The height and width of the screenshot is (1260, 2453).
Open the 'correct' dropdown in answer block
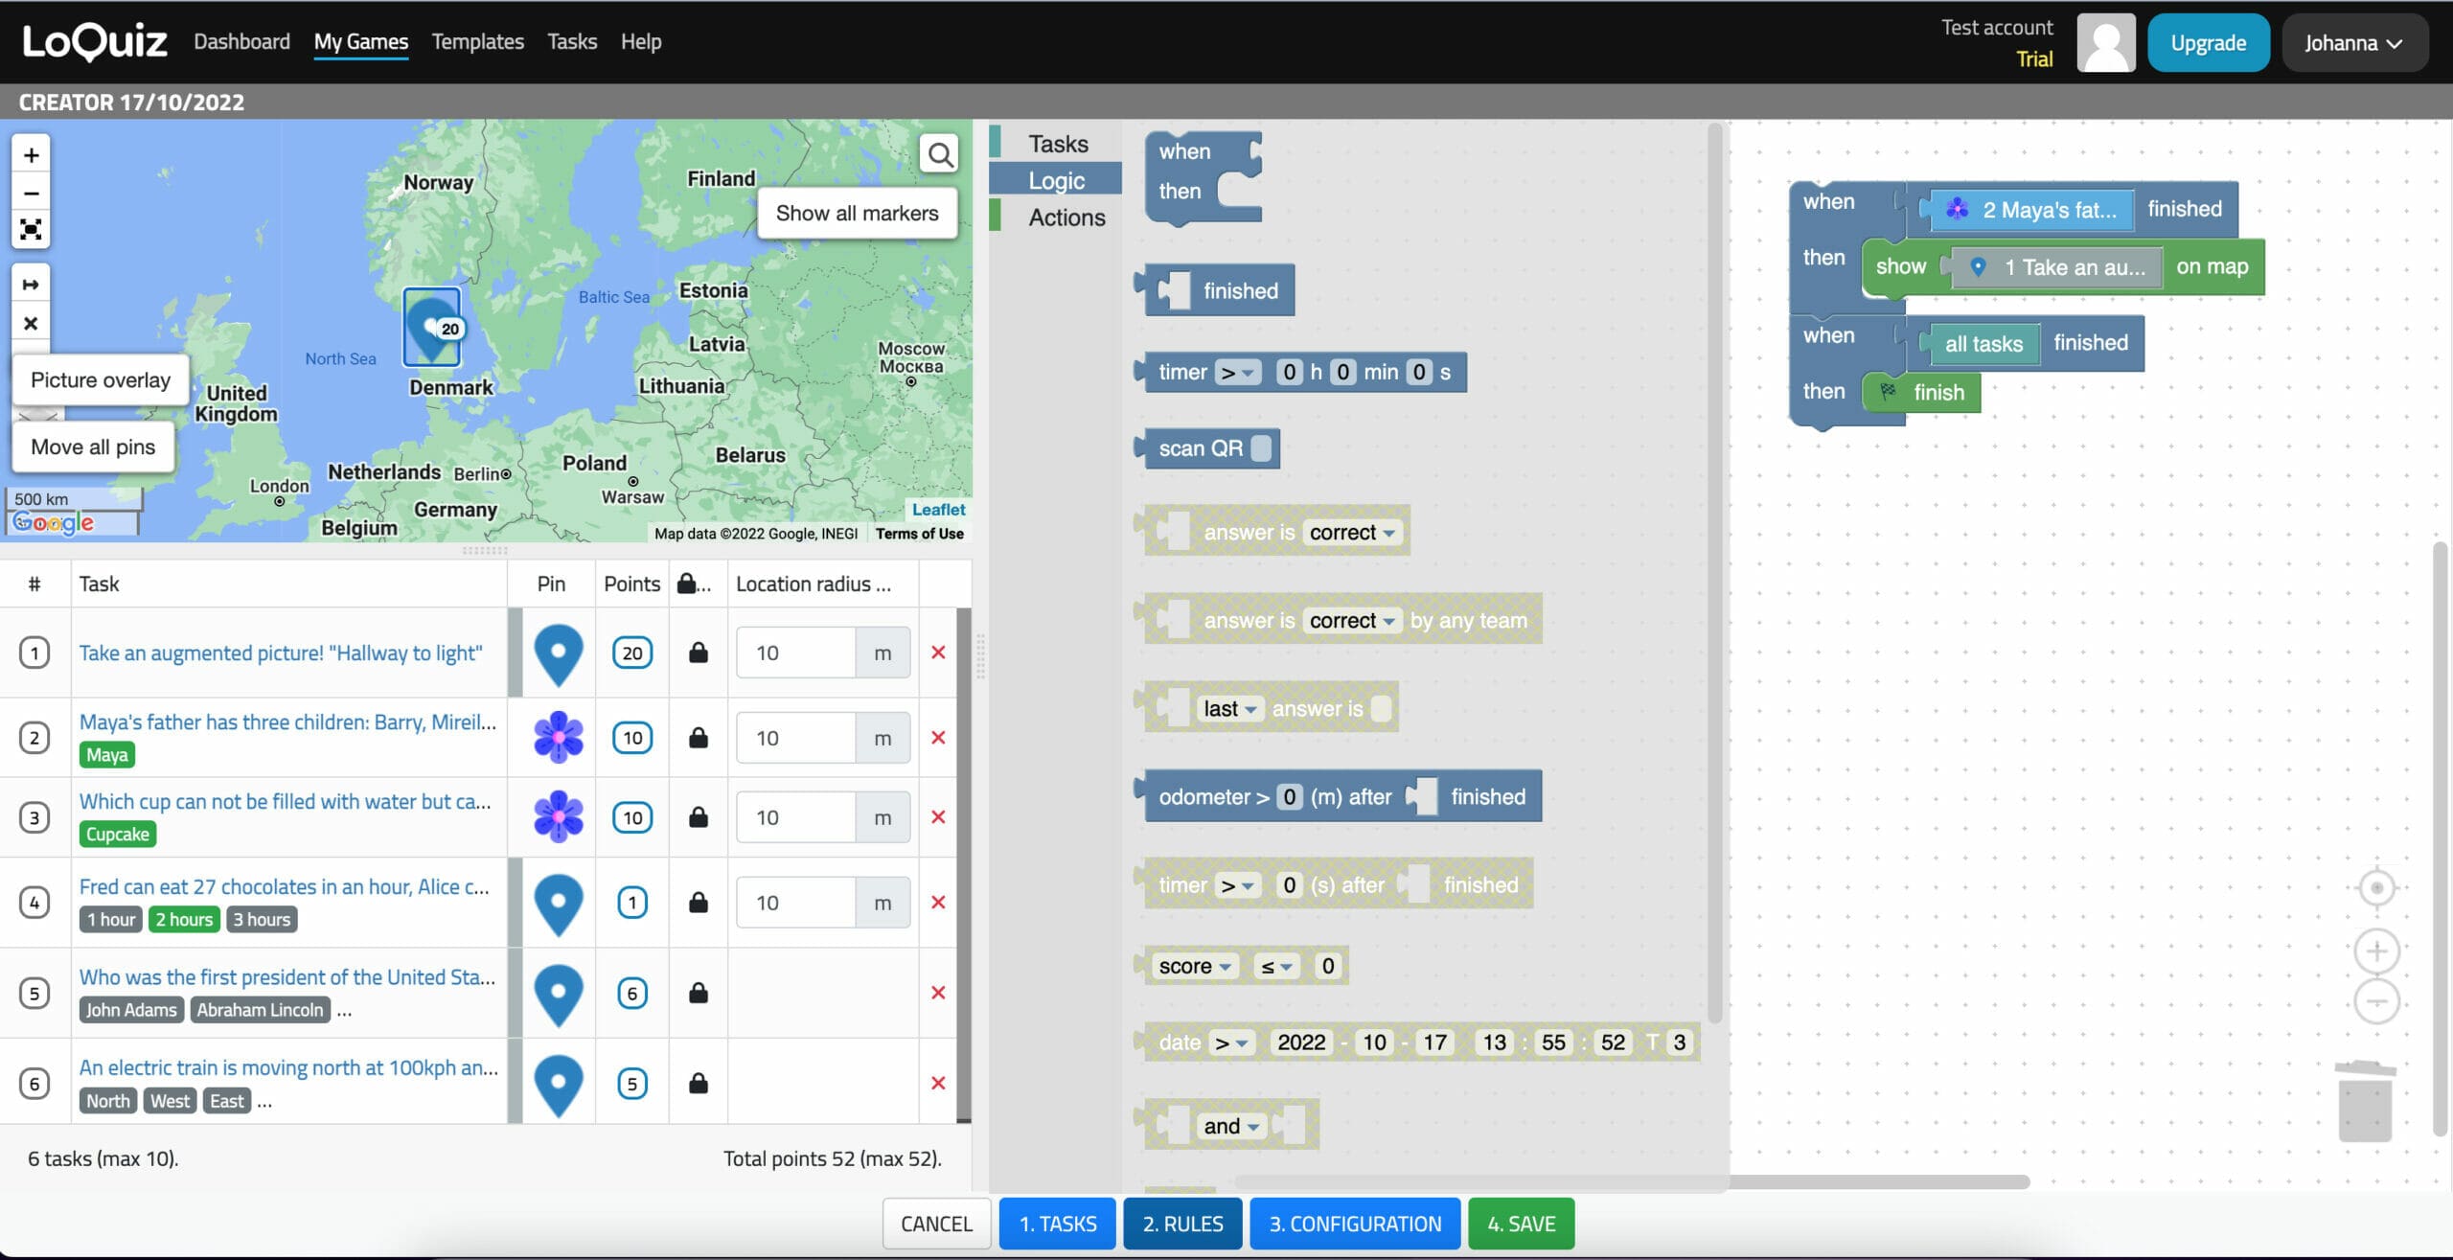click(1351, 532)
